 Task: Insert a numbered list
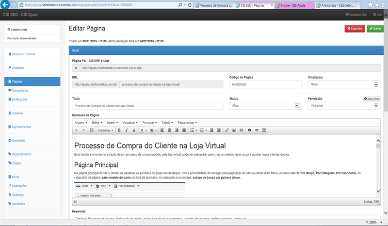[202, 130]
